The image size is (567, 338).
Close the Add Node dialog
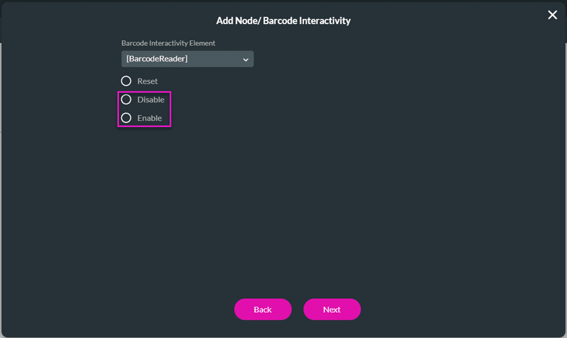click(x=552, y=15)
